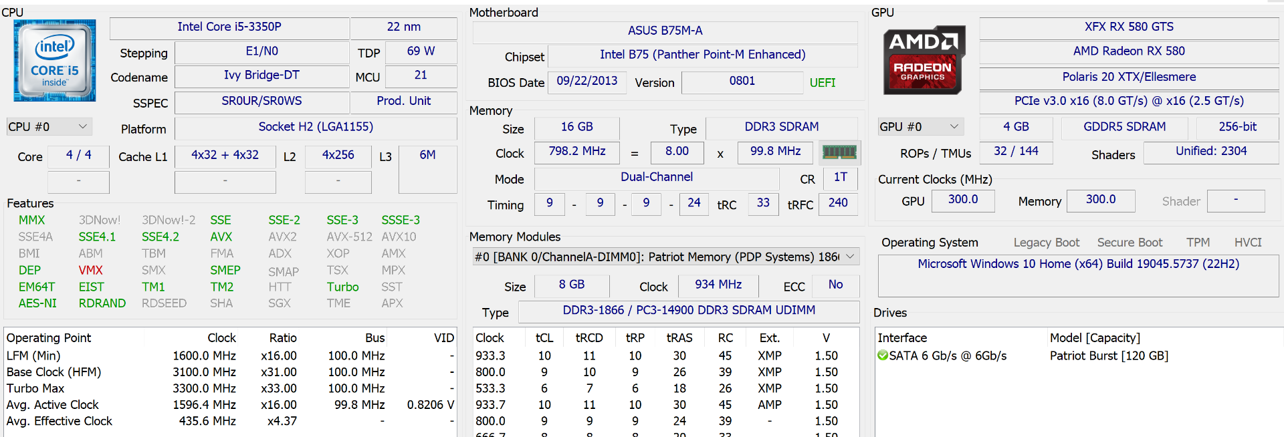Screen dimensions: 1284x437
Task: Expand the memory module BANK 0 dropdown
Action: pyautogui.click(x=665, y=257)
